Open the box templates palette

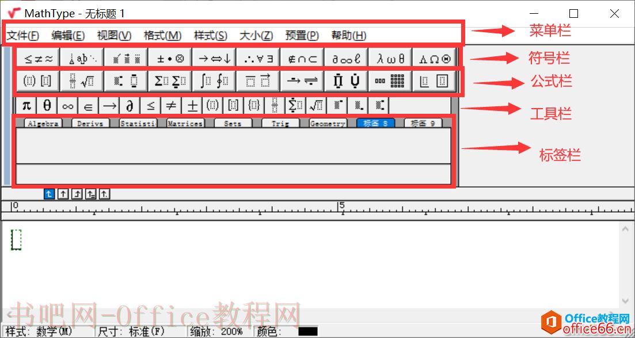(435, 81)
